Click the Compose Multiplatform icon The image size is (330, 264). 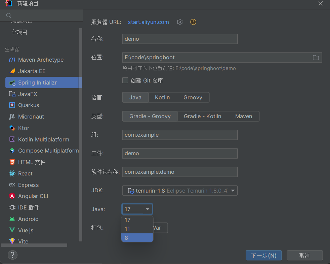(12, 151)
